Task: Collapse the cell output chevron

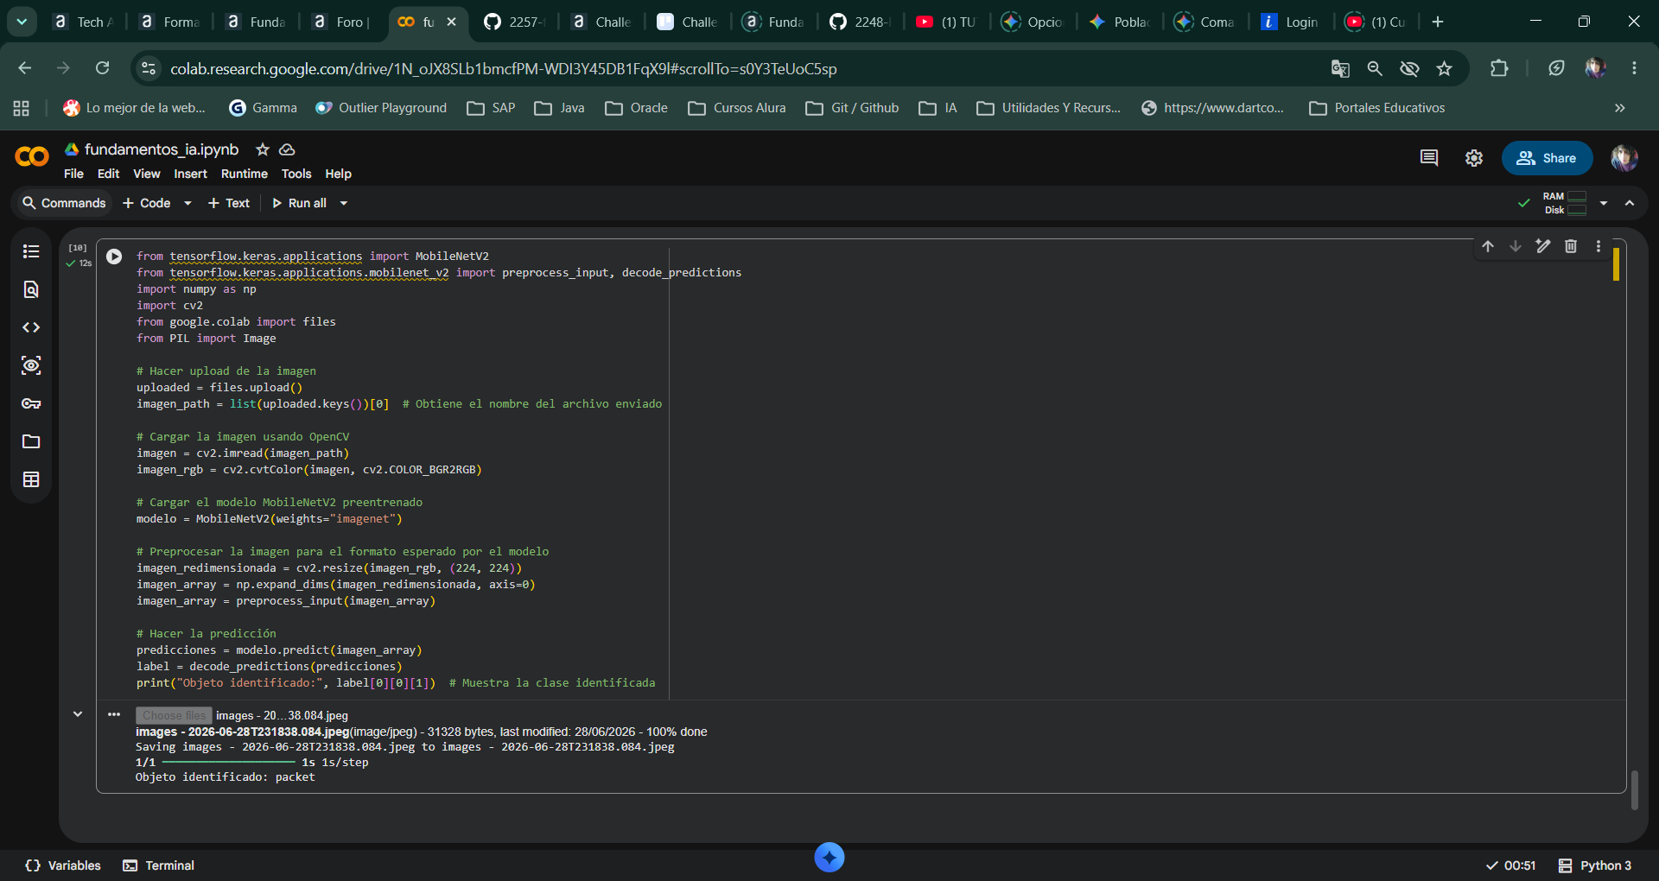Action: point(78,714)
